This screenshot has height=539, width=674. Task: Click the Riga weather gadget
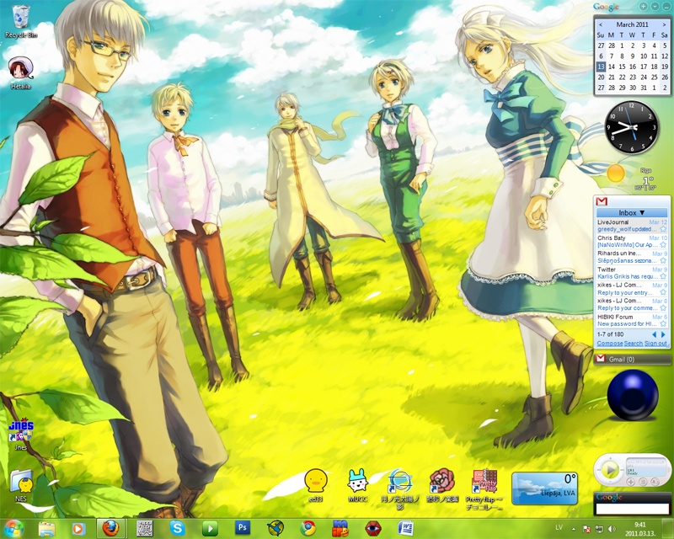631,179
